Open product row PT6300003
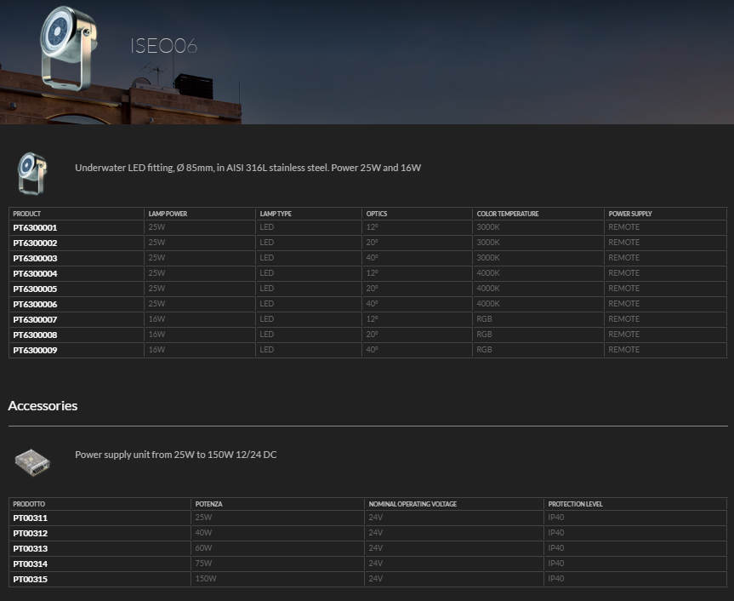The image size is (734, 601). [x=35, y=259]
